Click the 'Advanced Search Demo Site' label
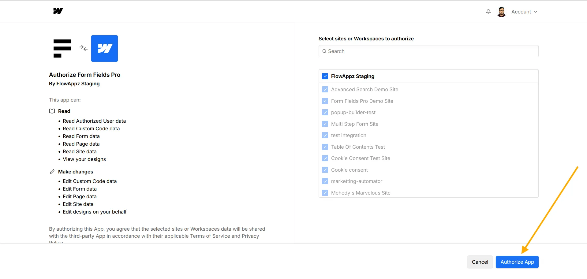This screenshot has height=279, width=587. click(365, 89)
